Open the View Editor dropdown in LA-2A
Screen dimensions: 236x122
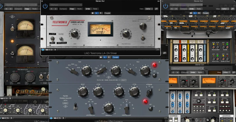pyautogui.click(x=149, y=9)
